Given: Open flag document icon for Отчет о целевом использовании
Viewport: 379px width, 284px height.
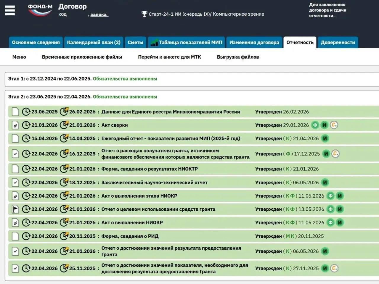Looking at the screenshot, I should tap(15, 209).
